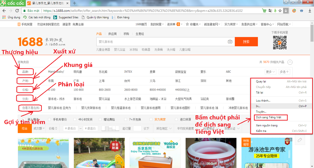Click the orange 搜索 search button
Screen dimensions: 314x168
[246, 42]
